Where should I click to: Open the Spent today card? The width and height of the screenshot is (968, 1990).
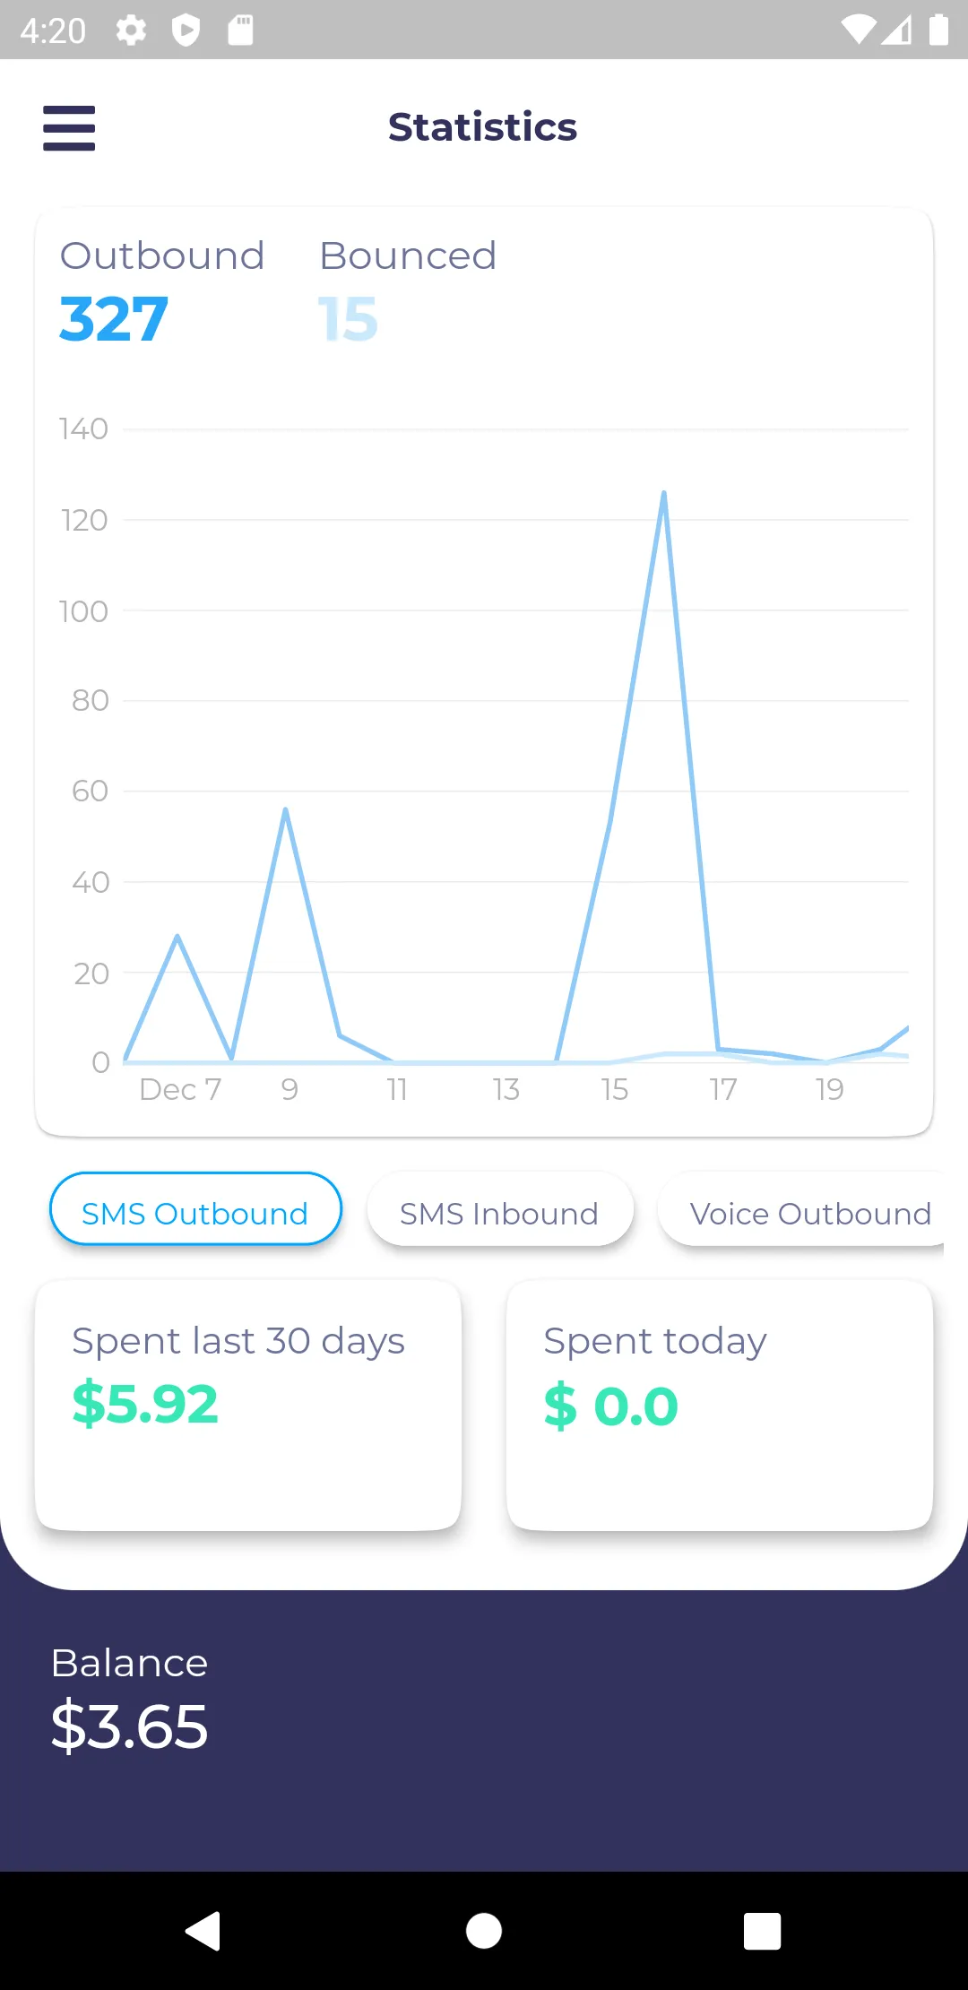[720, 1405]
